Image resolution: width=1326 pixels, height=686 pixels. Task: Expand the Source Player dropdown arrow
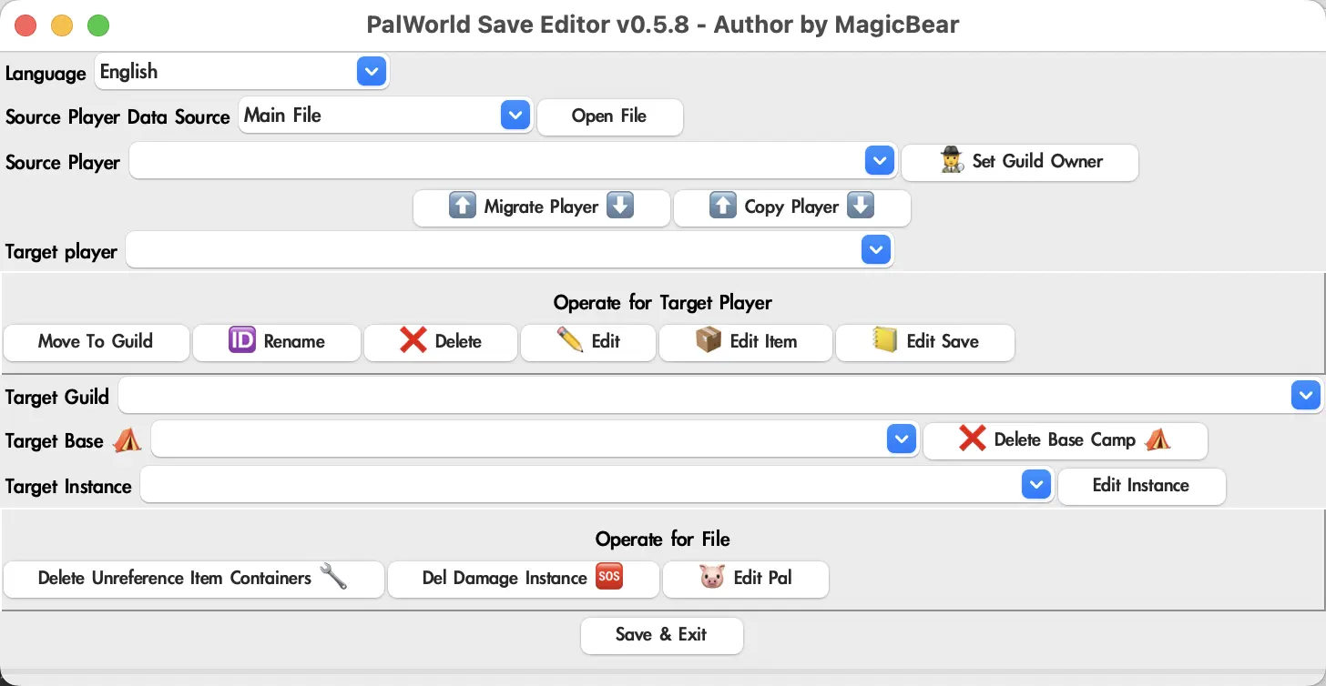click(x=879, y=161)
